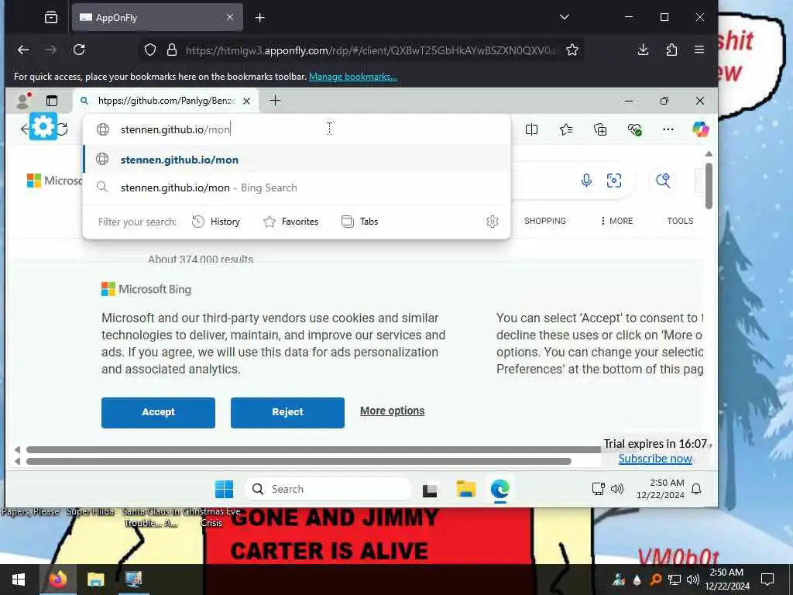
Task: Accept Bing cookies
Action: click(158, 412)
